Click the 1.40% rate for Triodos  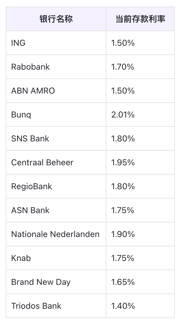(x=123, y=306)
